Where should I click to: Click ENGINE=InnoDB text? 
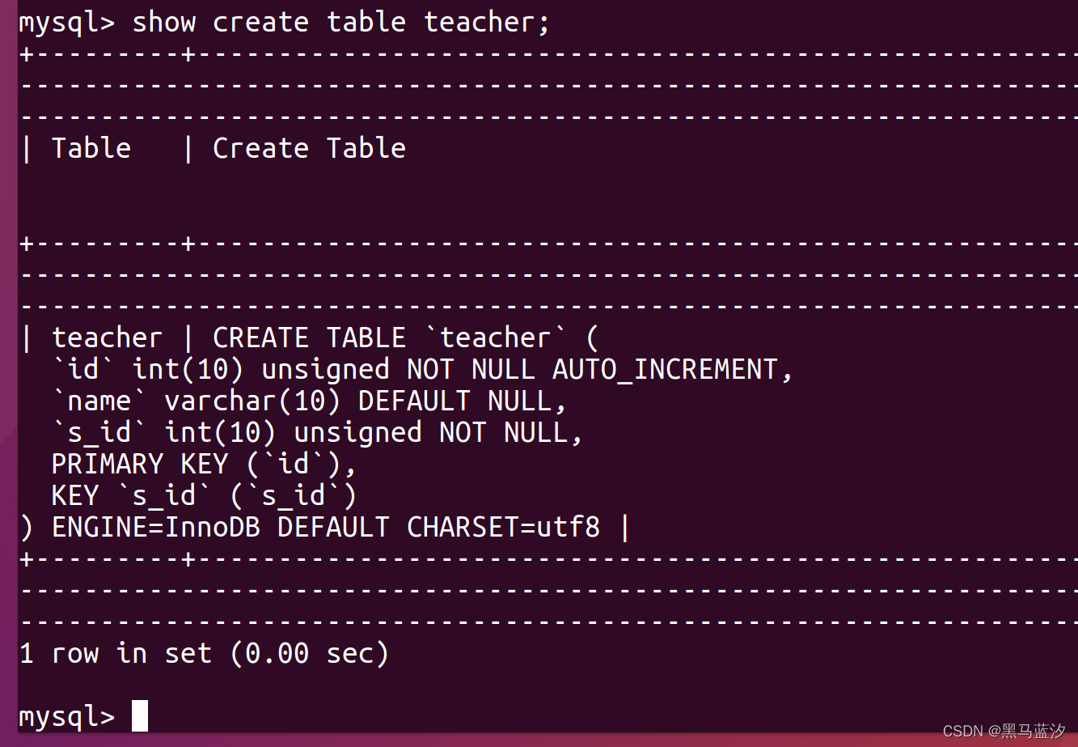pos(156,528)
